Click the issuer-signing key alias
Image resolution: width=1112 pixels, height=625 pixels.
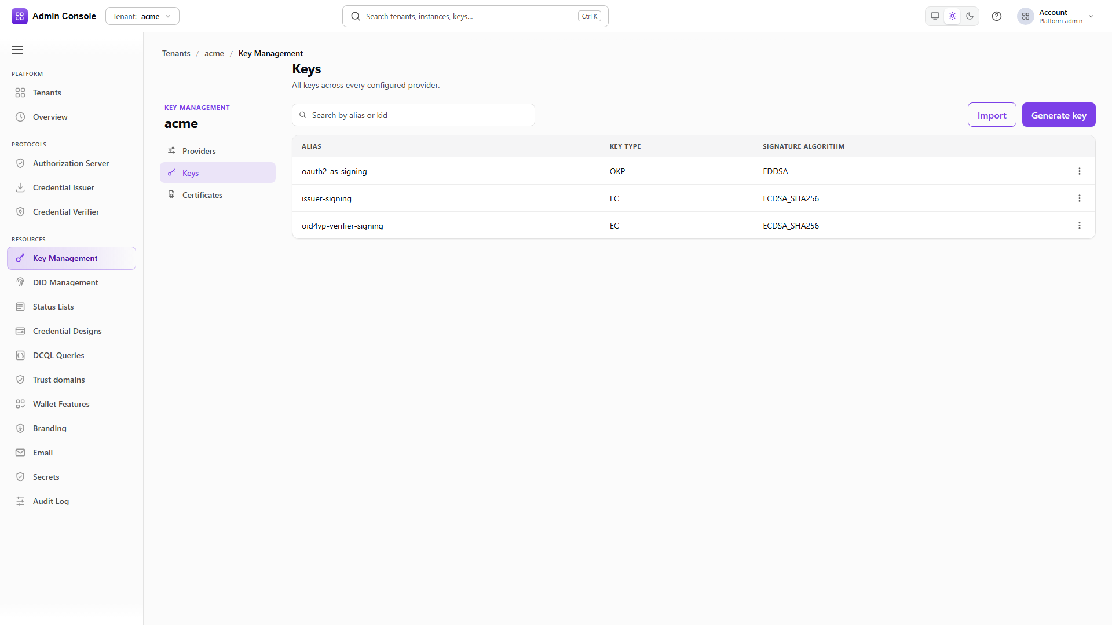327,198
